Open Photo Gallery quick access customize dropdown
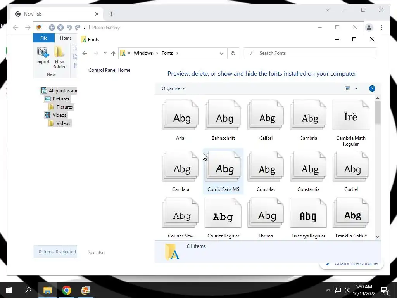The width and height of the screenshot is (397, 298). [85, 28]
